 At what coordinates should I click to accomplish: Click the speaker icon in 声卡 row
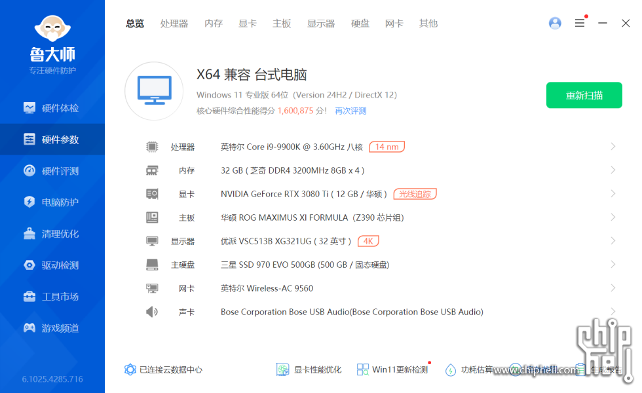[x=152, y=312]
